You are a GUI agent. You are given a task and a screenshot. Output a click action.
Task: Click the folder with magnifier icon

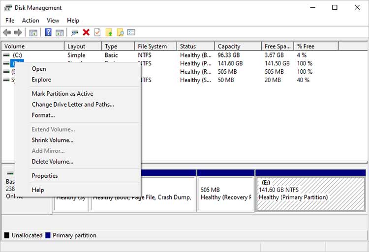[x=120, y=32]
